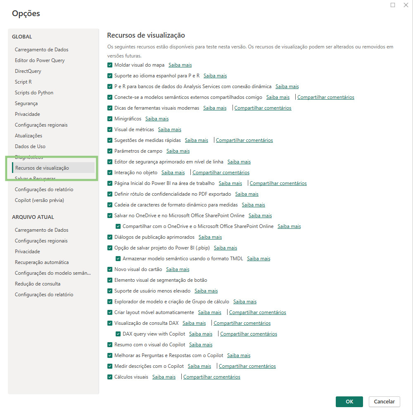Uncheck Dicas de ferramentas visuais modernas
413x415 pixels.
110,108
